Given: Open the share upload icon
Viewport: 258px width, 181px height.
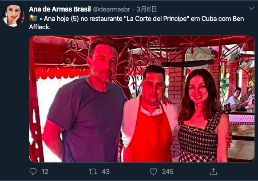Looking at the screenshot, I should pyautogui.click(x=213, y=172).
